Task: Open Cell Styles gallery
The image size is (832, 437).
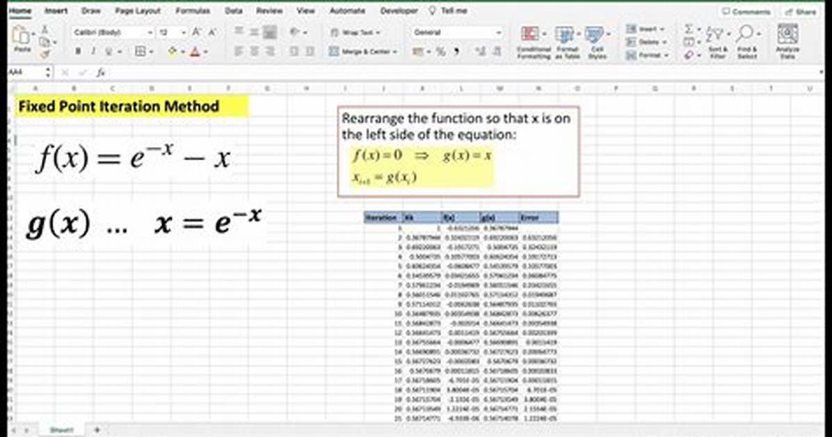Action: 597,42
